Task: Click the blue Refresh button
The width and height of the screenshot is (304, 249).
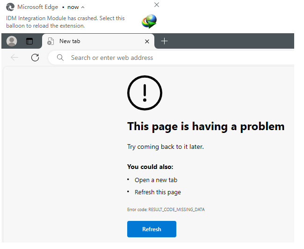Action: coord(152,229)
